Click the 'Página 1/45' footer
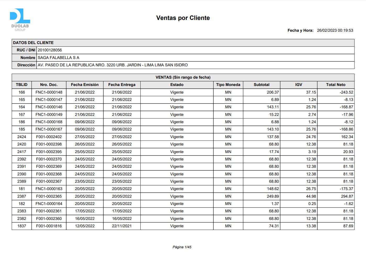Image resolution: width=366 pixels, height=259 pixels. 182,247
